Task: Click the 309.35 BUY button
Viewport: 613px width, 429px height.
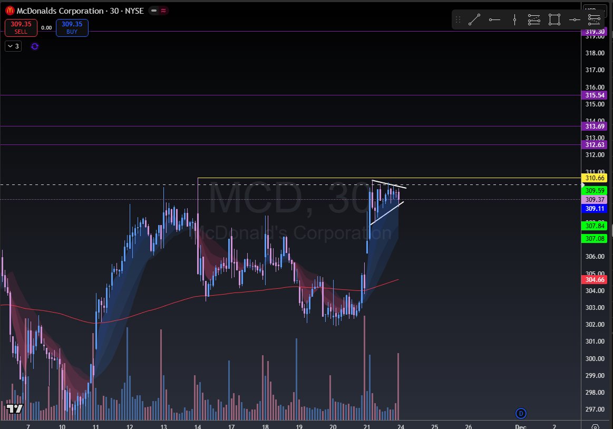Action: coord(72,28)
